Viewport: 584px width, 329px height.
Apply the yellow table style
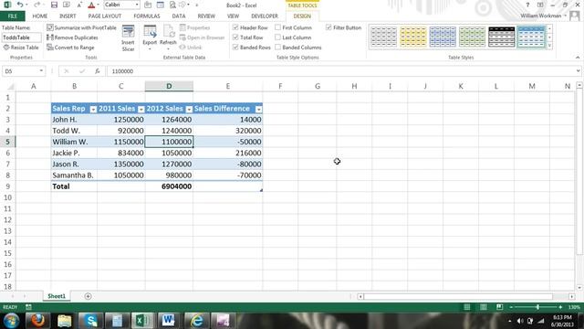pos(413,37)
